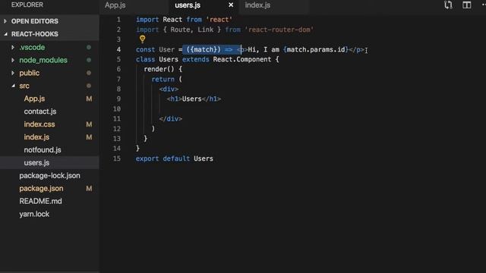Click the h1 Users heading line
Screen dimensions: 486x273
point(194,99)
